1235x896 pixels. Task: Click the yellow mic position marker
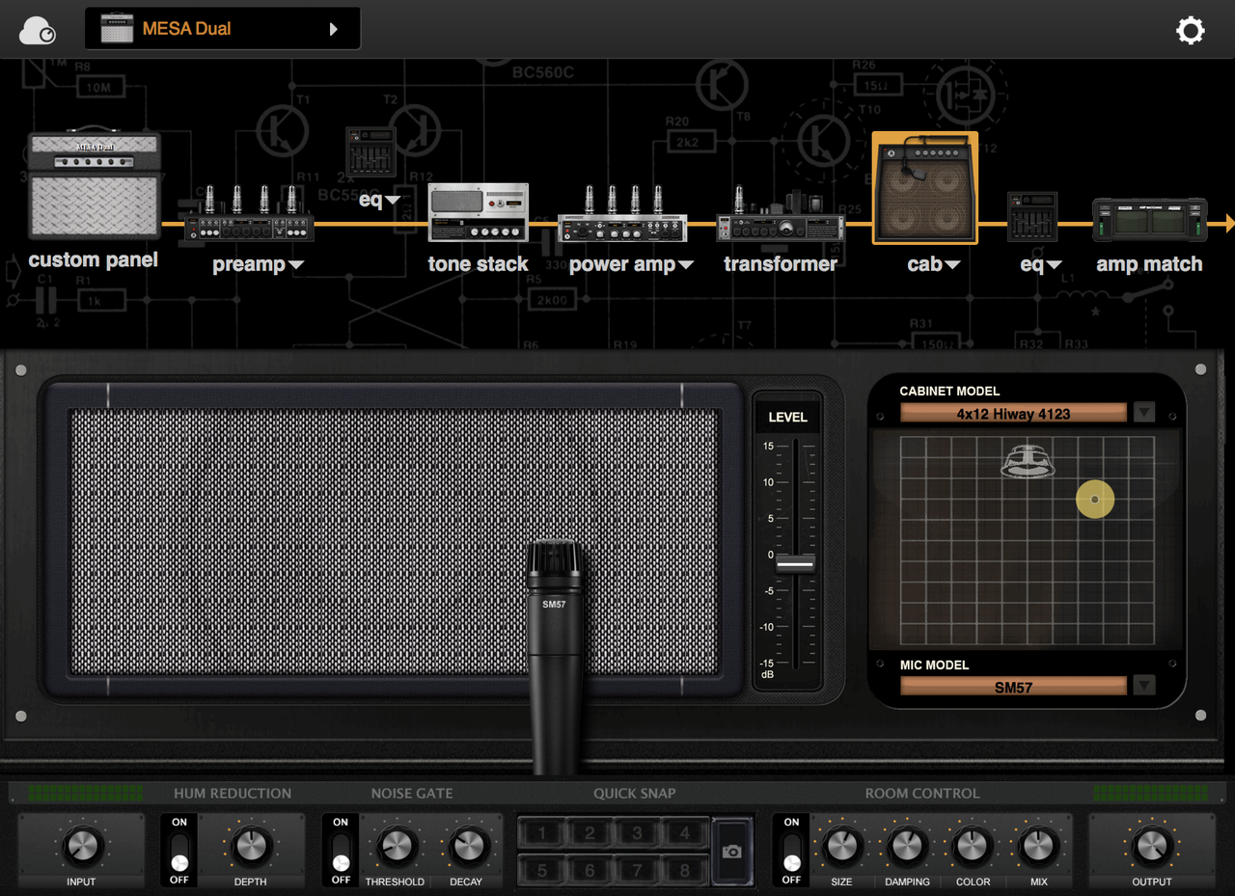1095,500
